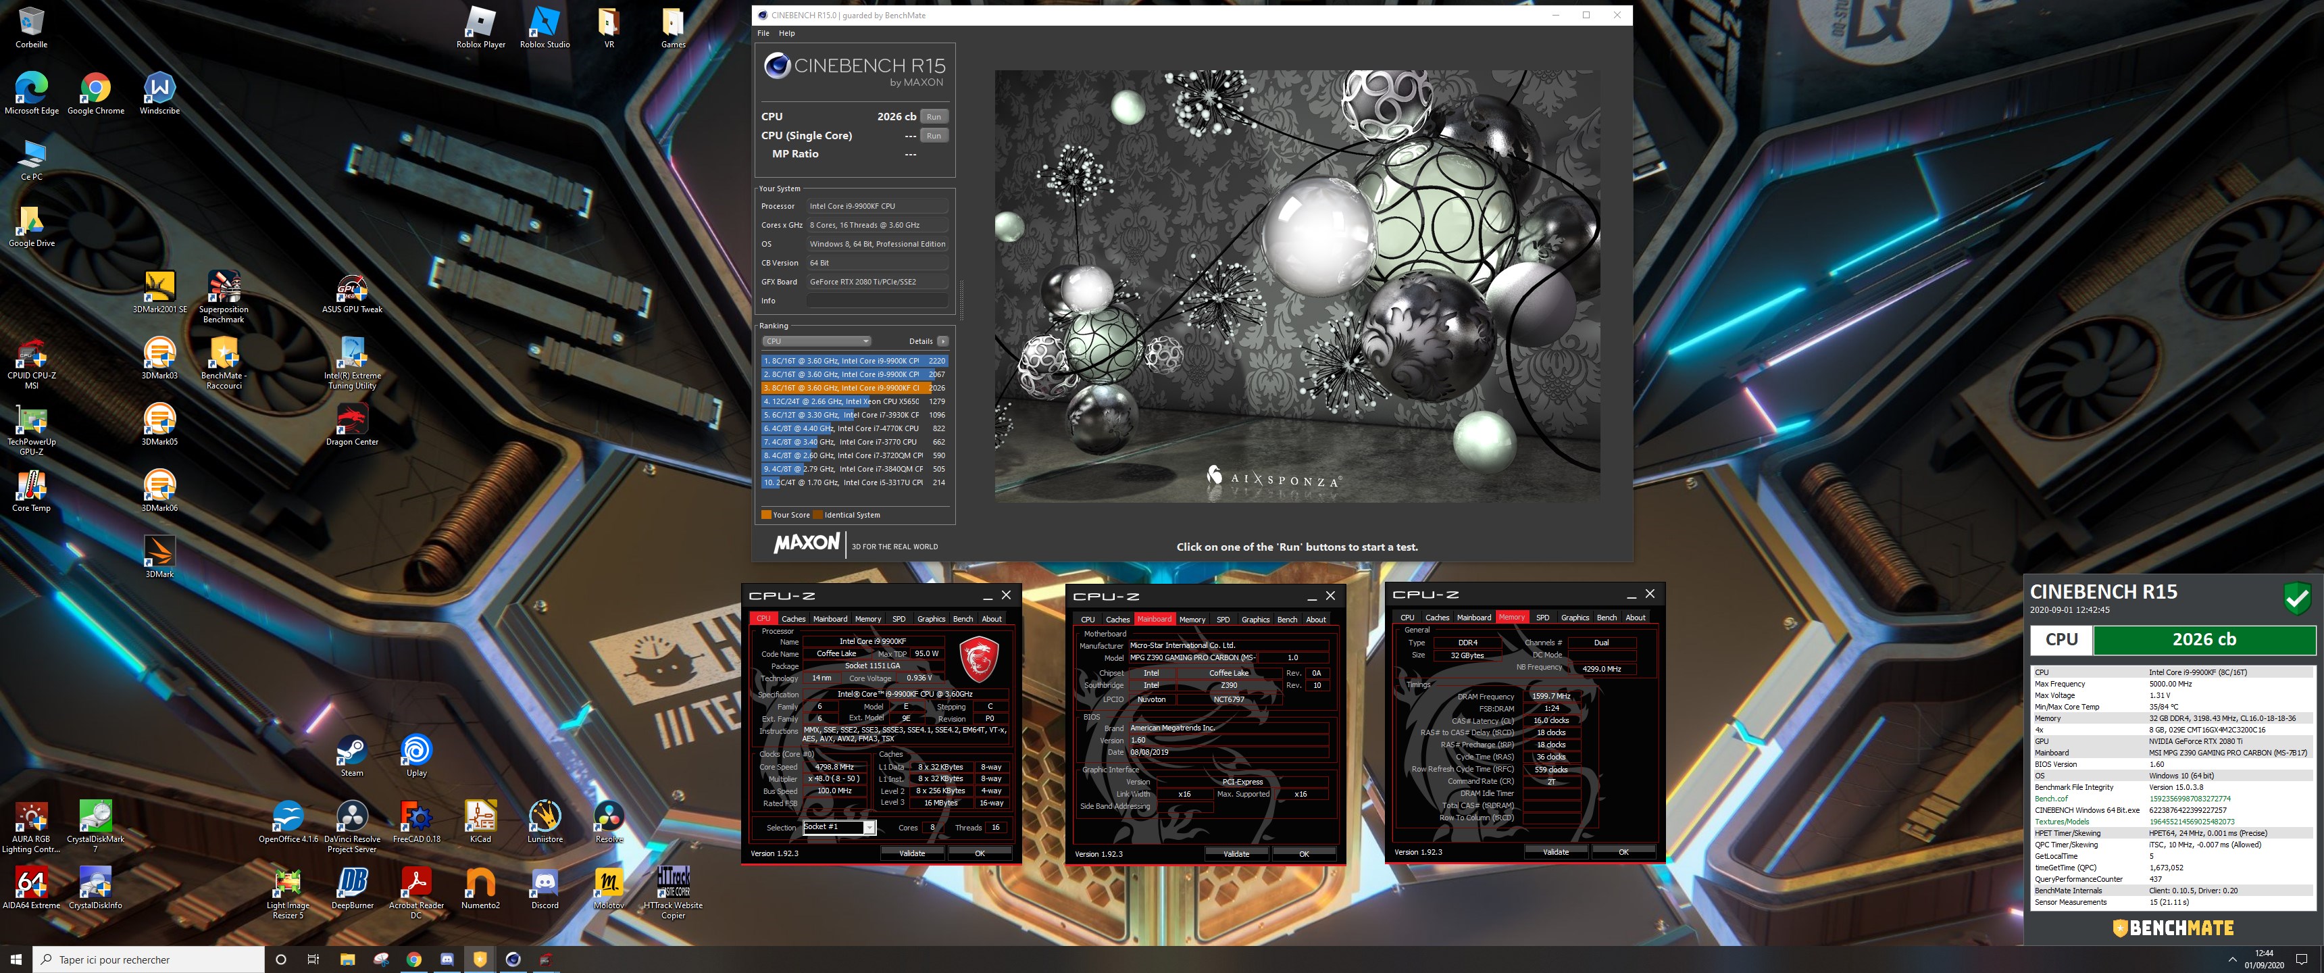Viewport: 2324px width, 973px height.
Task: Open DaVinci Resolve Project Server icon
Action: 352,827
